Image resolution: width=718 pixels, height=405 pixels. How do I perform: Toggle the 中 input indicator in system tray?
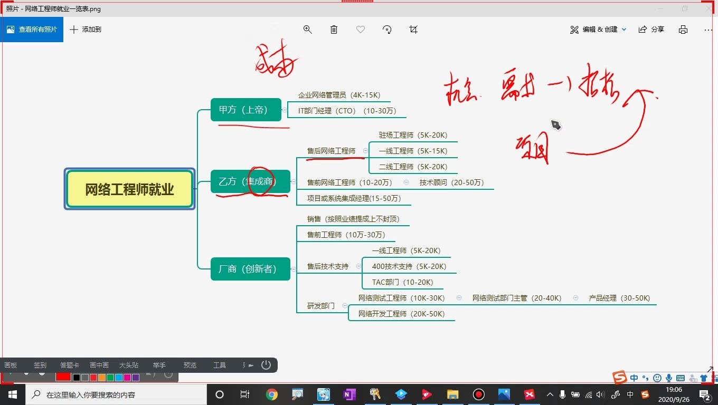[x=630, y=394]
